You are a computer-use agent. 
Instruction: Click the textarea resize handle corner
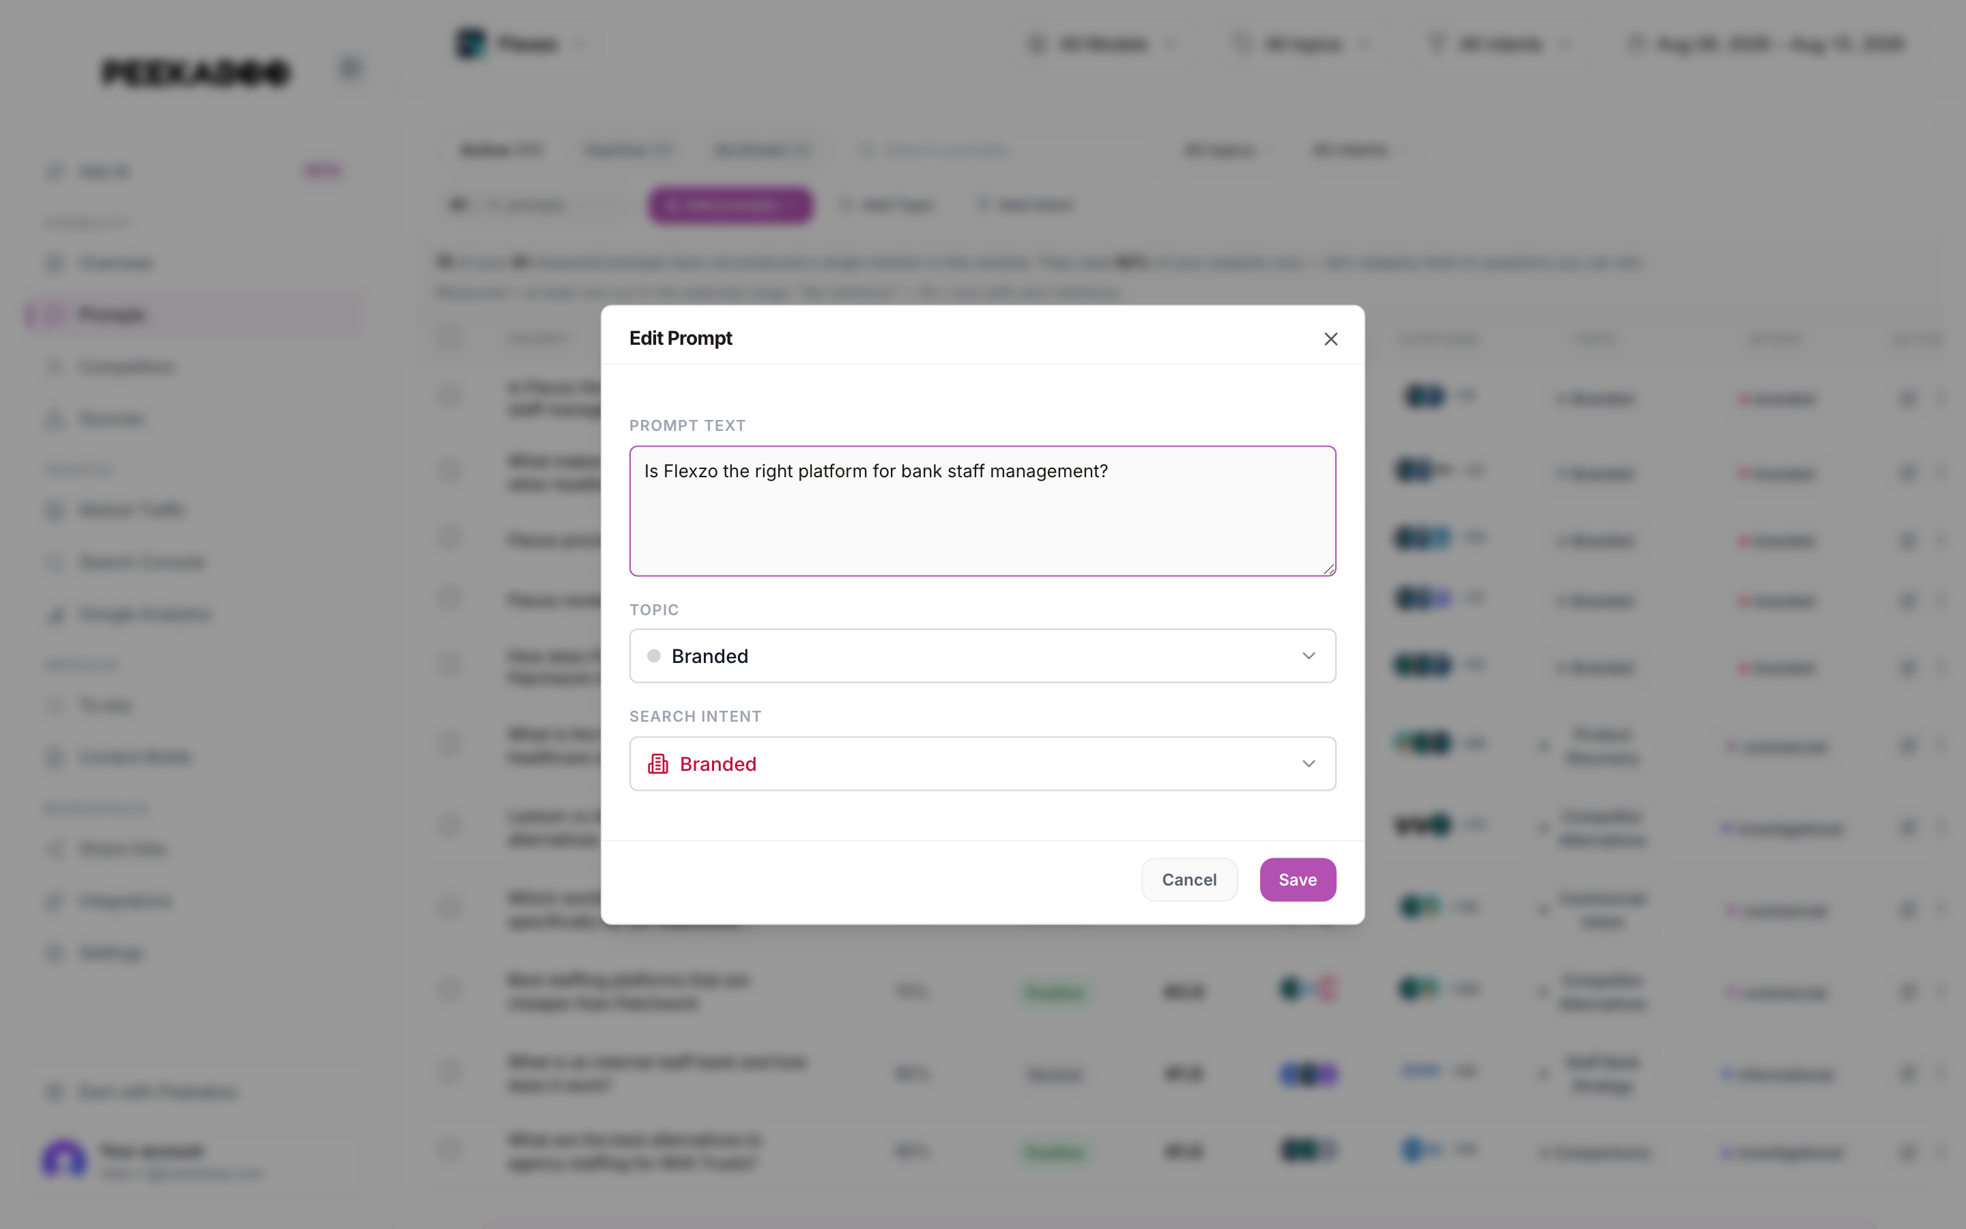point(1329,569)
